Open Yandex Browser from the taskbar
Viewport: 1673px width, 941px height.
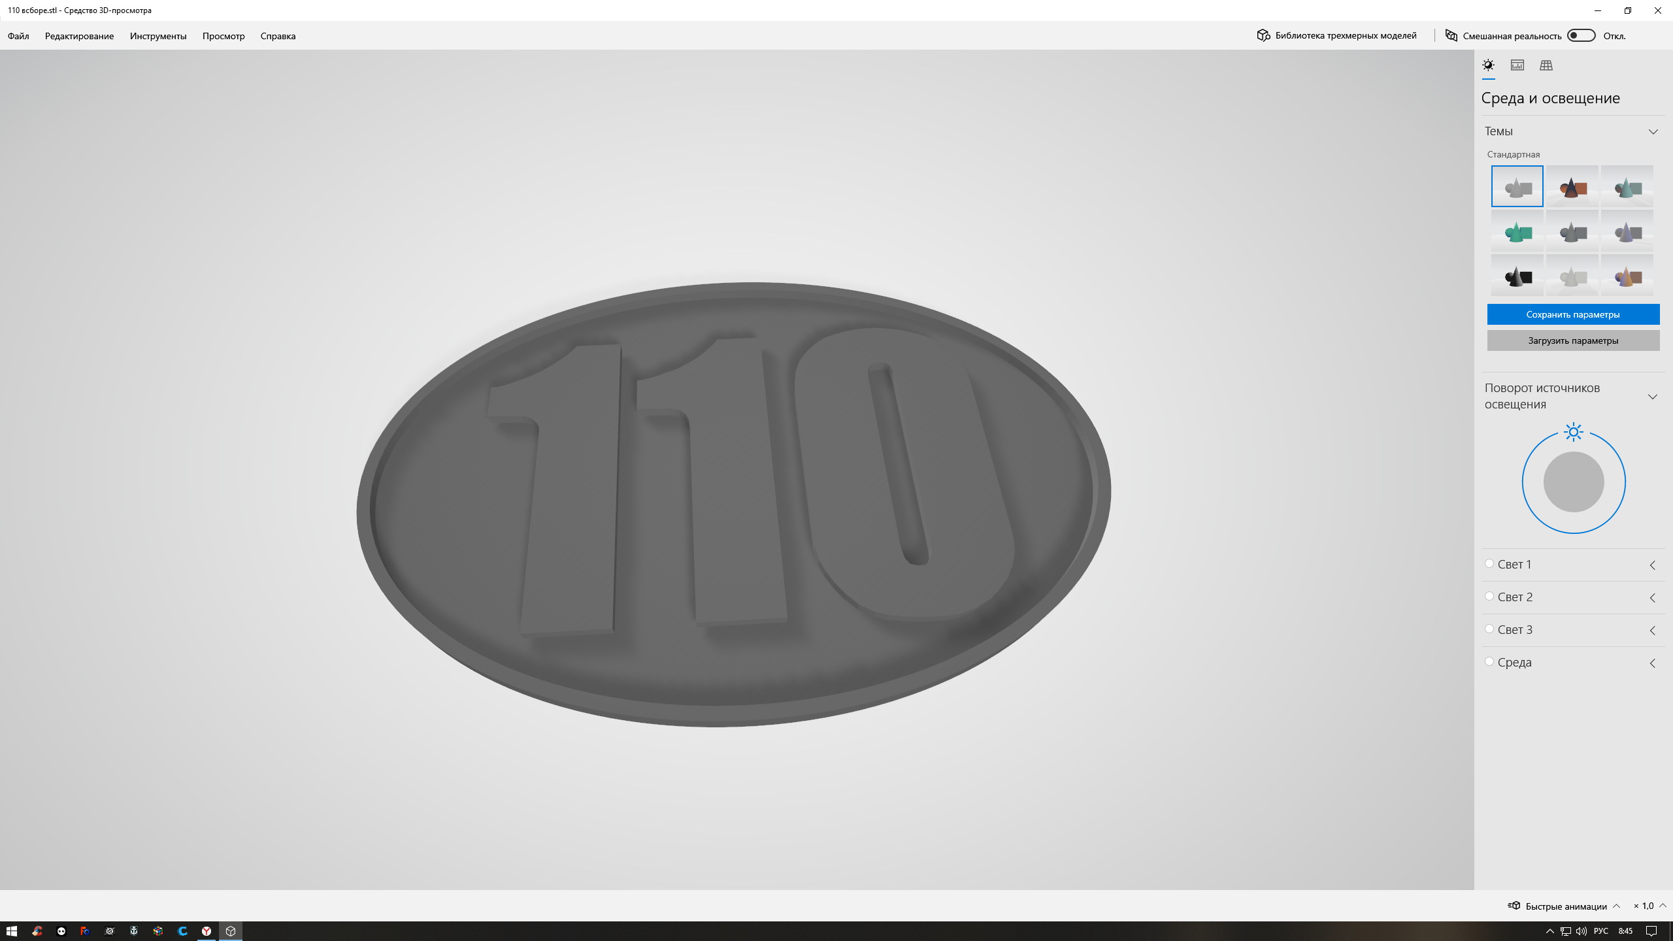pos(207,931)
